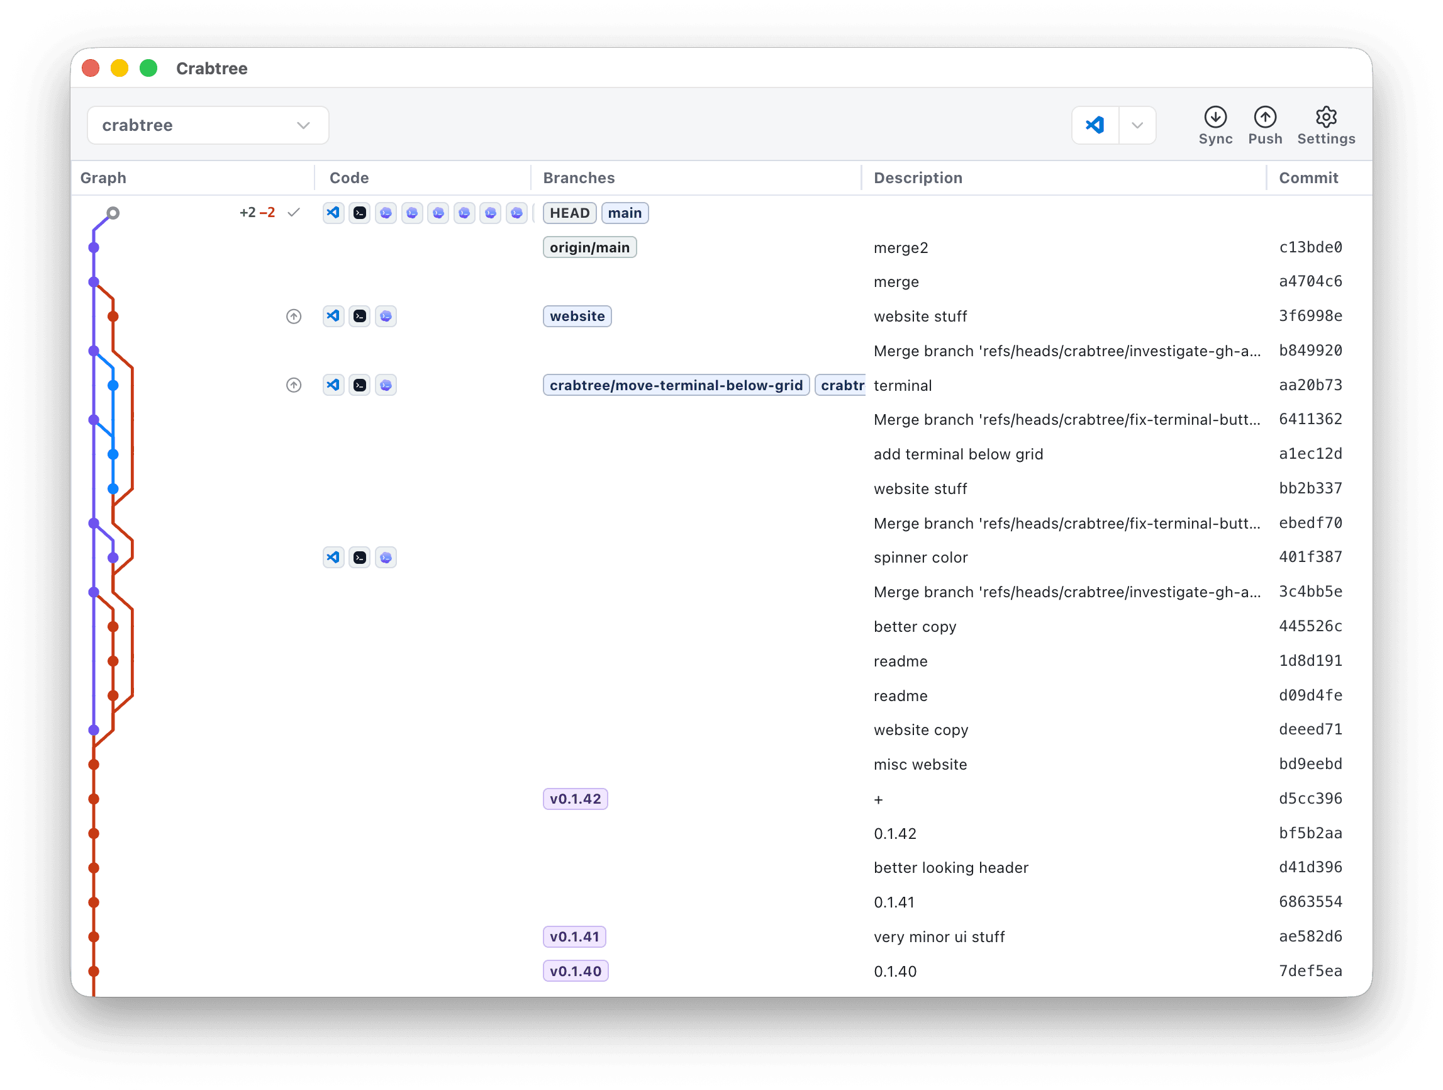Select the website branch tag

pos(577,316)
